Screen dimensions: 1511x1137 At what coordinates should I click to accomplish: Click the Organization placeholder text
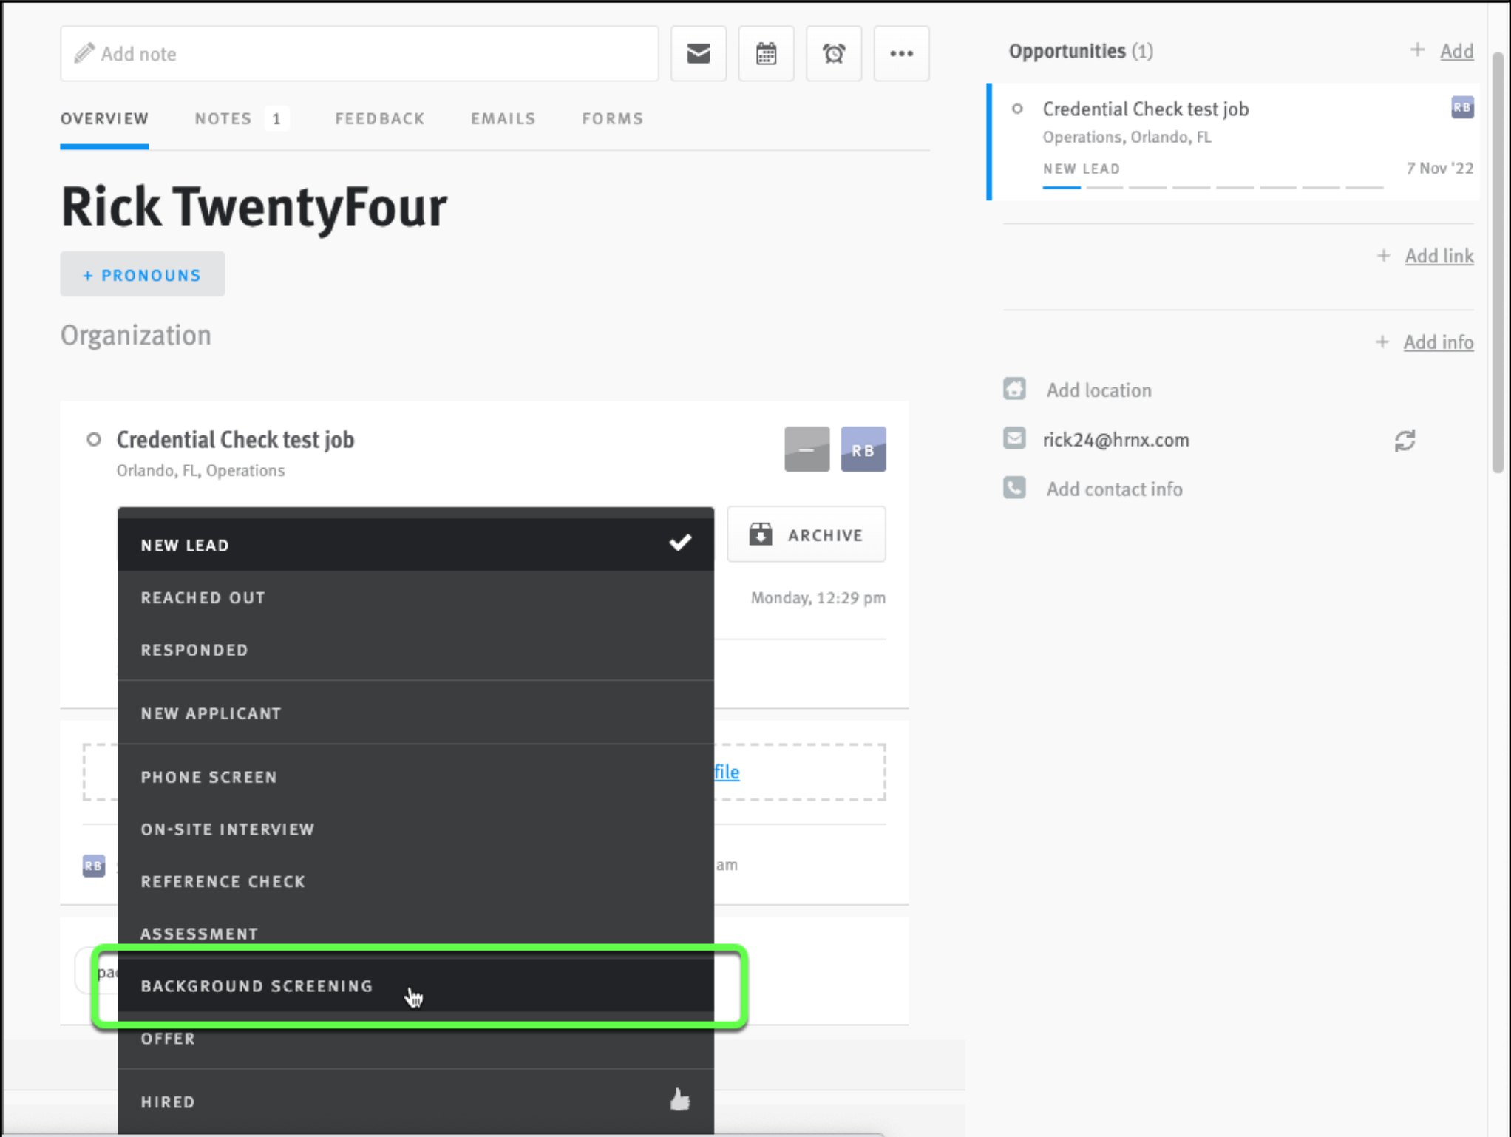[136, 335]
